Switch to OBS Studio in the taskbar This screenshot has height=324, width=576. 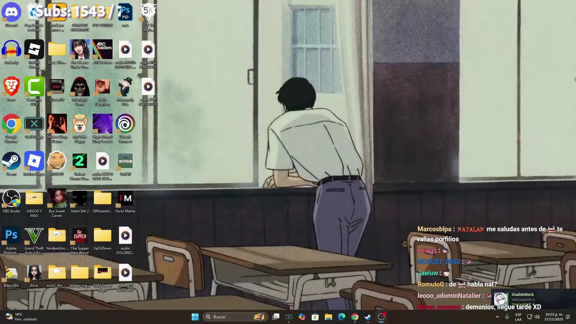point(381,317)
